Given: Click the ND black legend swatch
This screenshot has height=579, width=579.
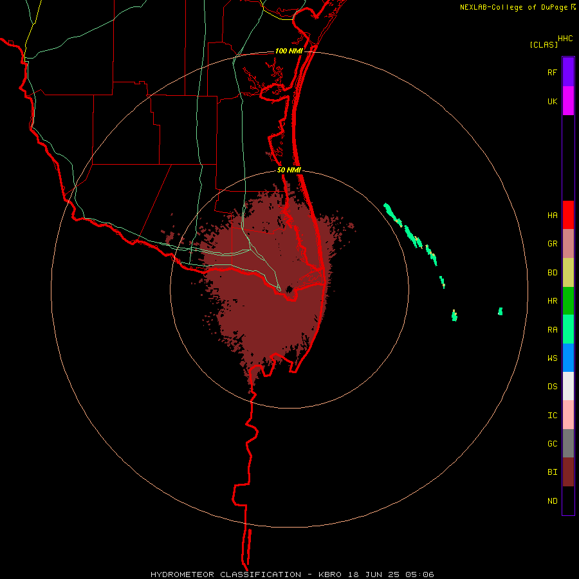Looking at the screenshot, I should coord(568,501).
